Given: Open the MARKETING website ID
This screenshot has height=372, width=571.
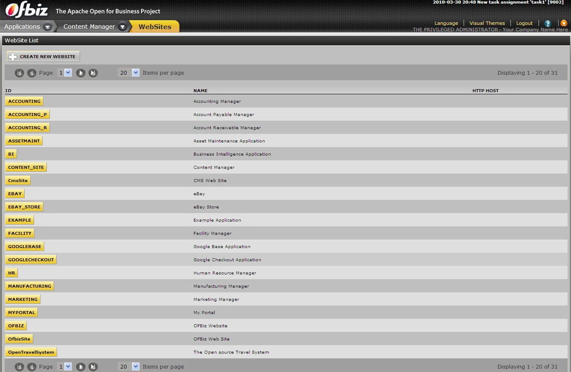Looking at the screenshot, I should (x=23, y=299).
